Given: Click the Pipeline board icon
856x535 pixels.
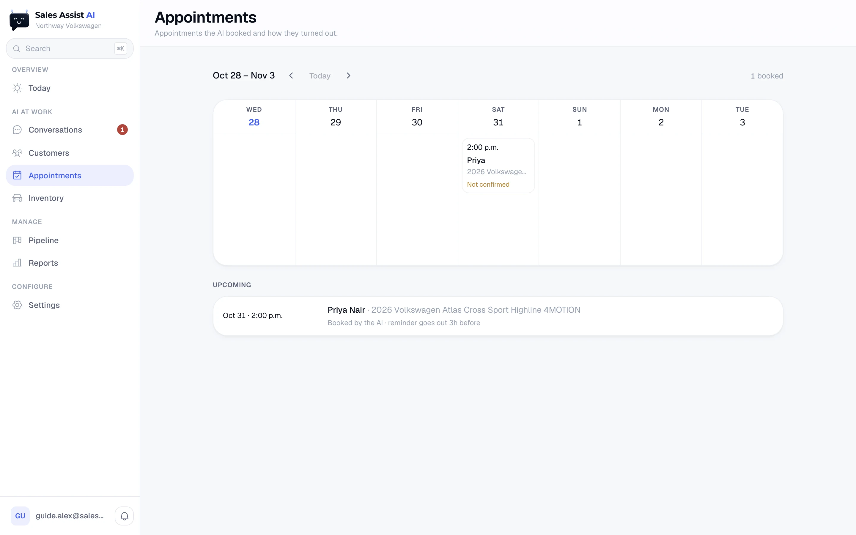Looking at the screenshot, I should click(x=17, y=240).
